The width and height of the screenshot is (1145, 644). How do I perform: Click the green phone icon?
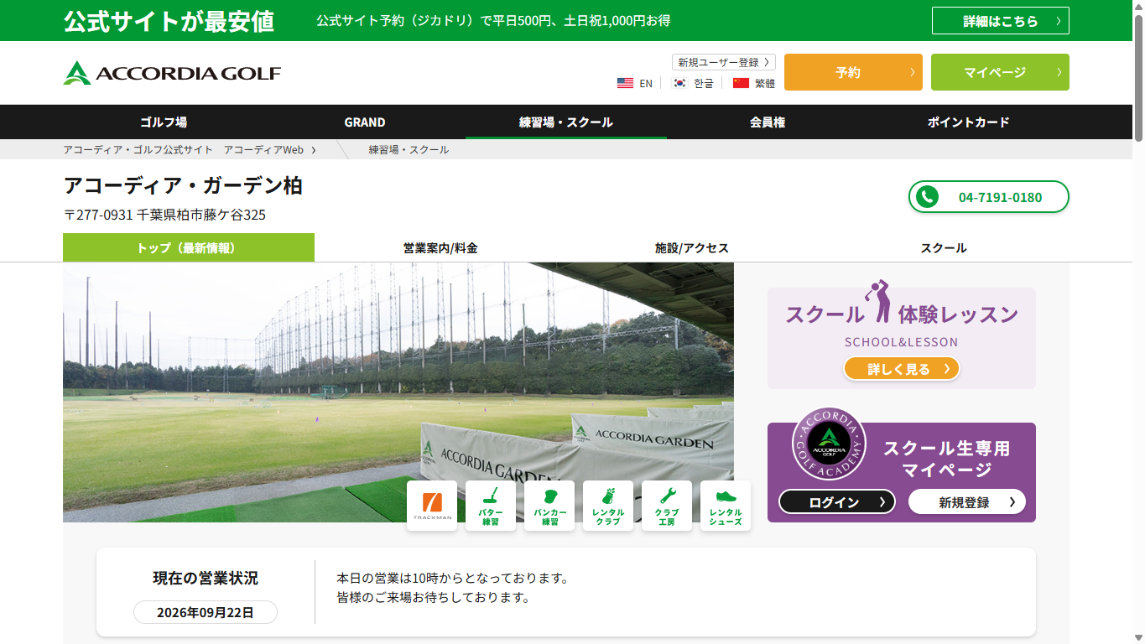click(927, 197)
